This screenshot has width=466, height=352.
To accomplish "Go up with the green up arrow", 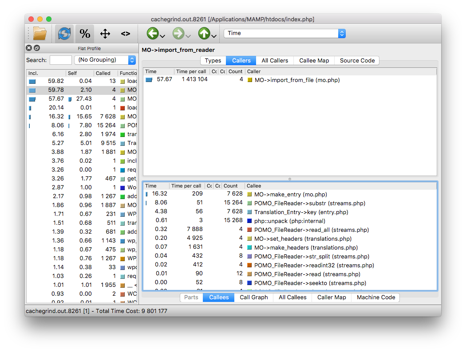I will tap(204, 33).
